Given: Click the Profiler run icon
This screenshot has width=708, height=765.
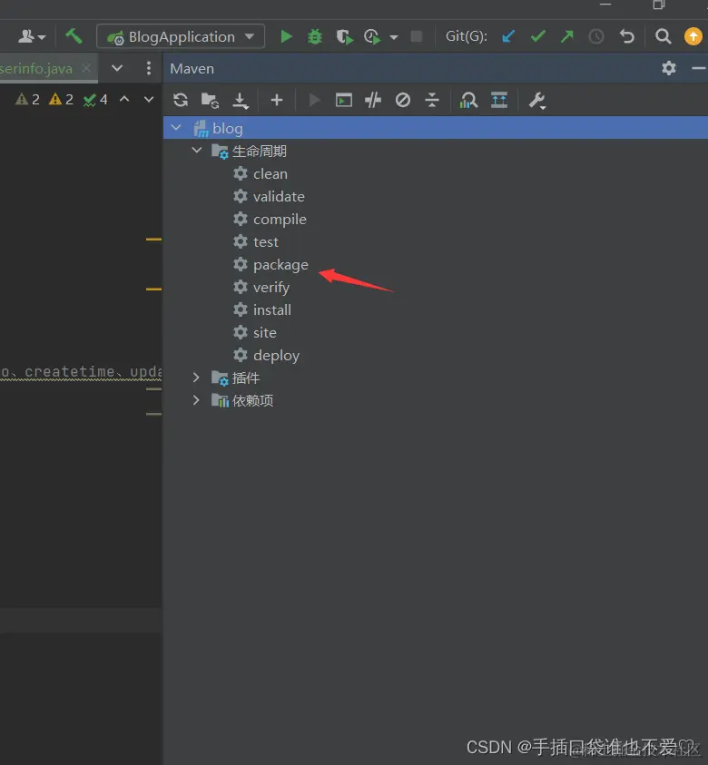Looking at the screenshot, I should tap(372, 36).
